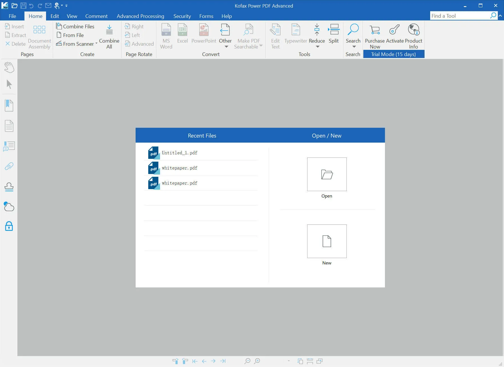Click the Open folder icon in title bar
The height and width of the screenshot is (367, 504).
point(15,5)
